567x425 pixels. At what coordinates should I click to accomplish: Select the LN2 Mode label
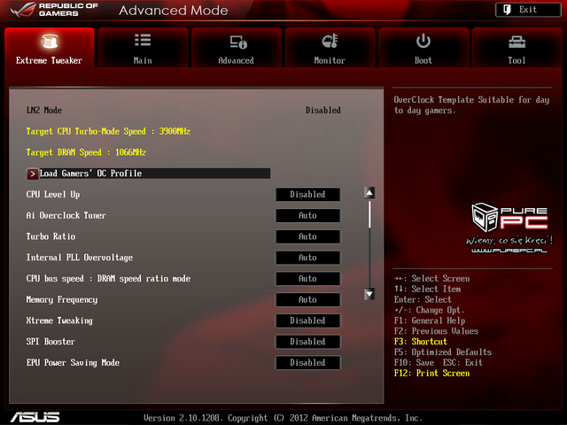pos(43,110)
